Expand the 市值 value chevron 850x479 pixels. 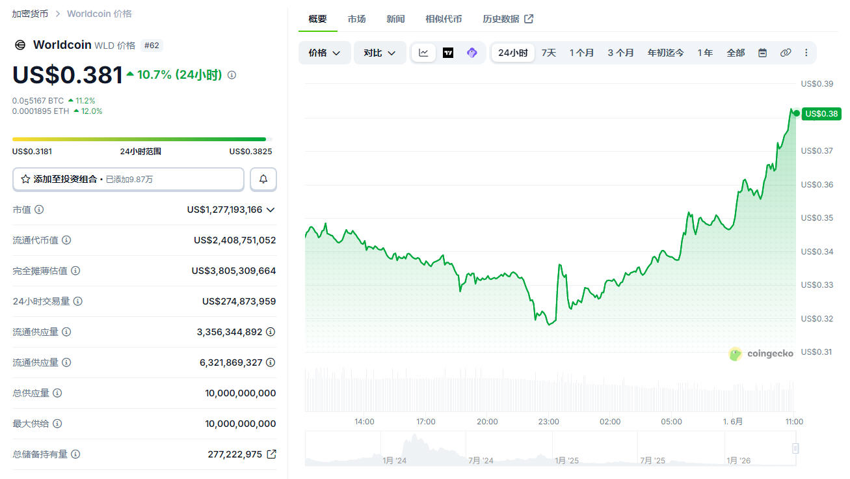[x=271, y=210]
